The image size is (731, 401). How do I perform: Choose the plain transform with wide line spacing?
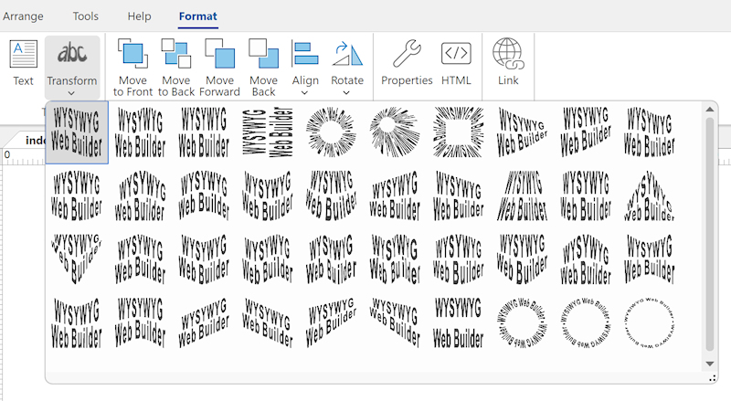point(459,323)
